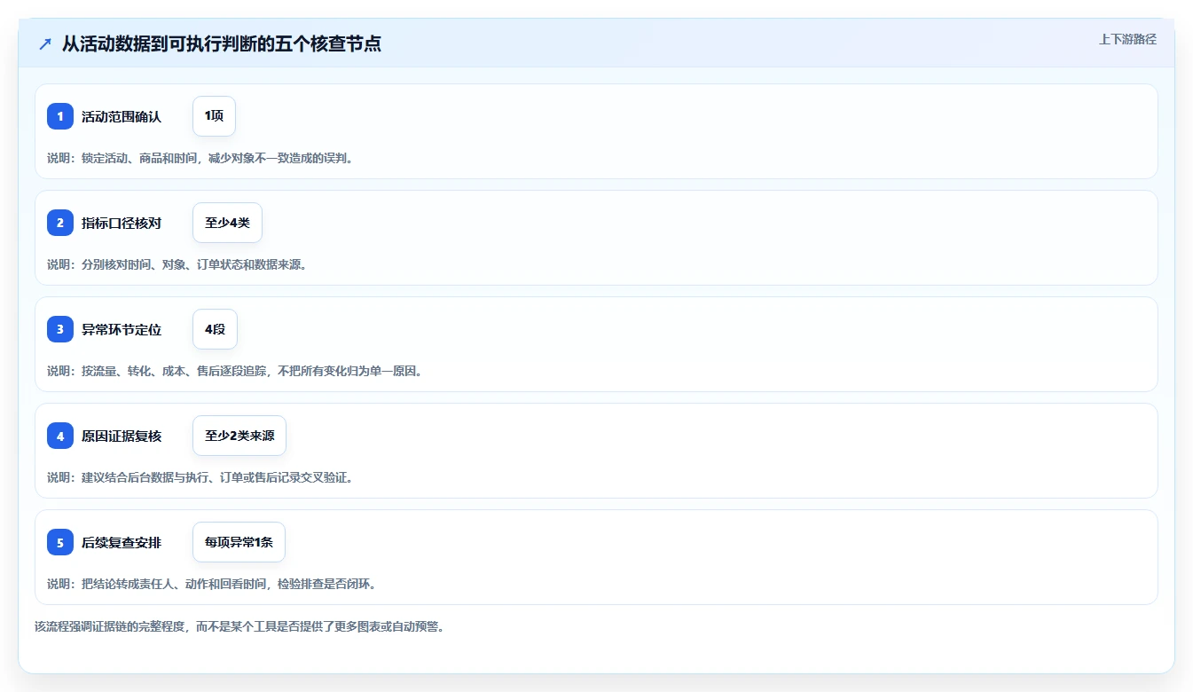Click the step 4 number badge
1193x692 pixels.
pyautogui.click(x=60, y=436)
